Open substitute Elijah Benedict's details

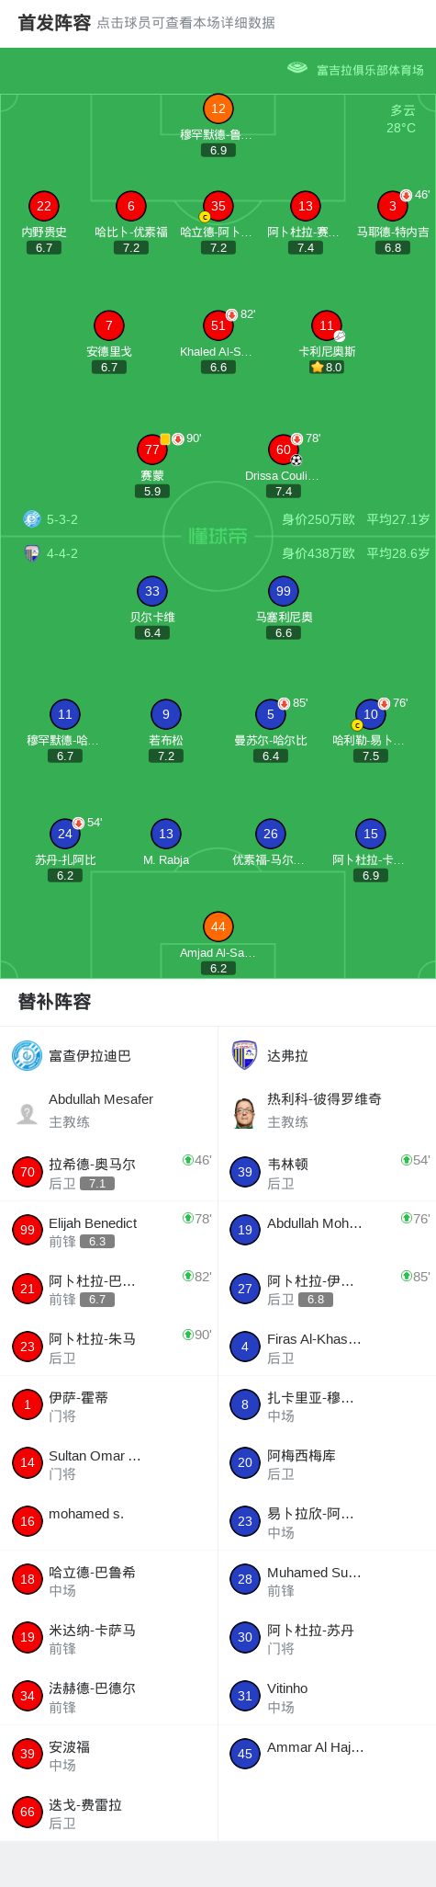108,1231
